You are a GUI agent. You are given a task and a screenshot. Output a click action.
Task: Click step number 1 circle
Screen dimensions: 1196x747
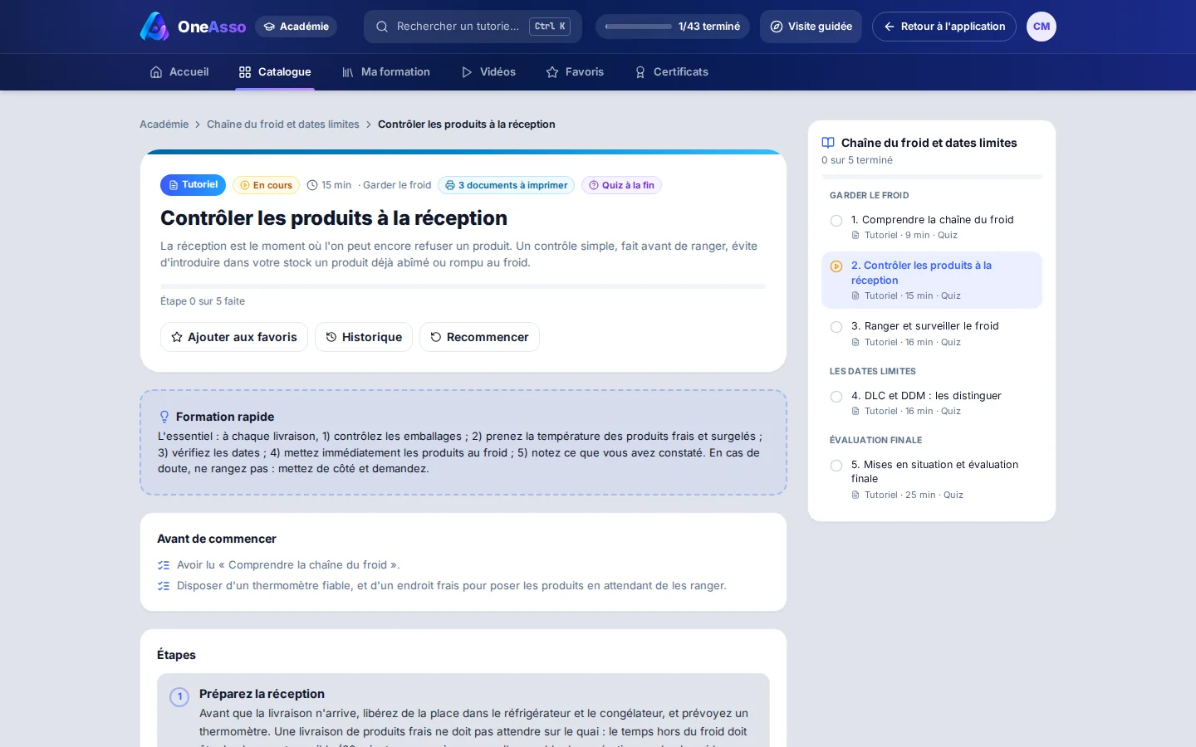click(x=179, y=697)
